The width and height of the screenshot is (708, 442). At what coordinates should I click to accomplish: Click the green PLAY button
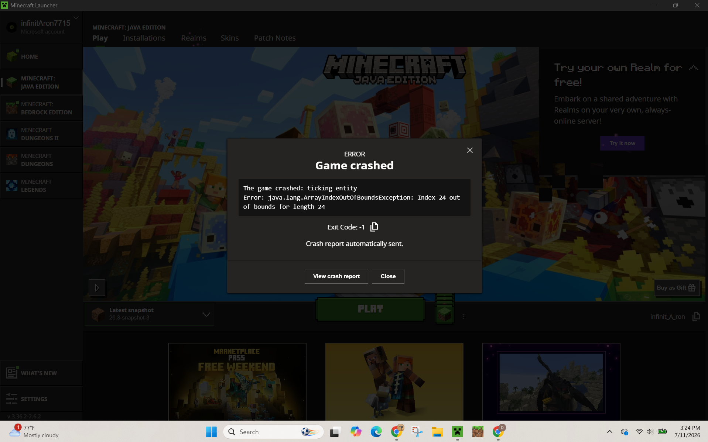(x=370, y=309)
